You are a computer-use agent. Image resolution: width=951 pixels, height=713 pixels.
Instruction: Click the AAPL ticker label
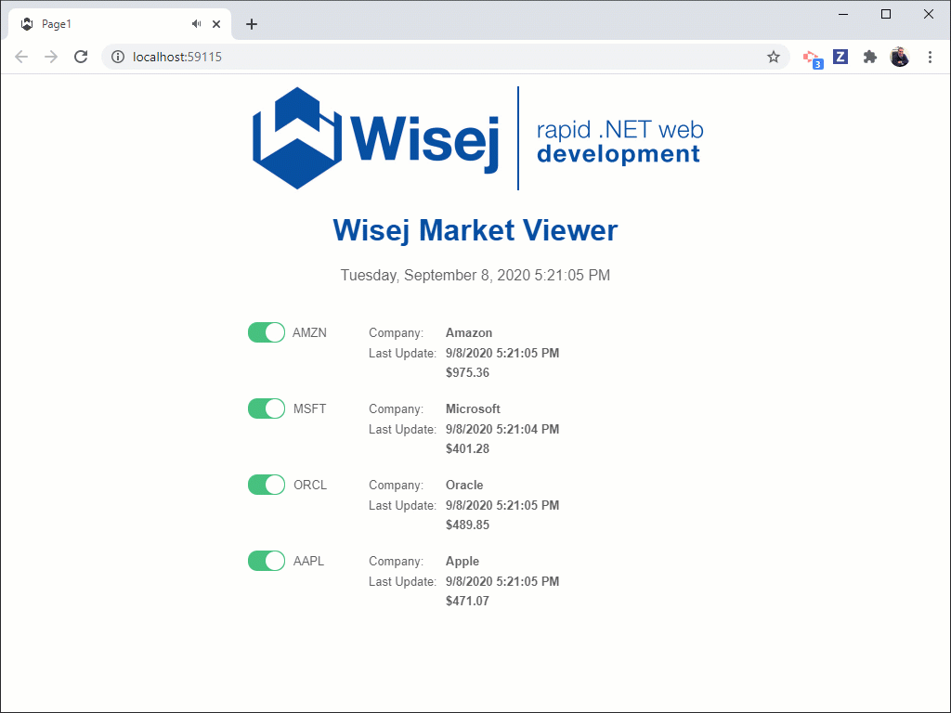pos(308,561)
